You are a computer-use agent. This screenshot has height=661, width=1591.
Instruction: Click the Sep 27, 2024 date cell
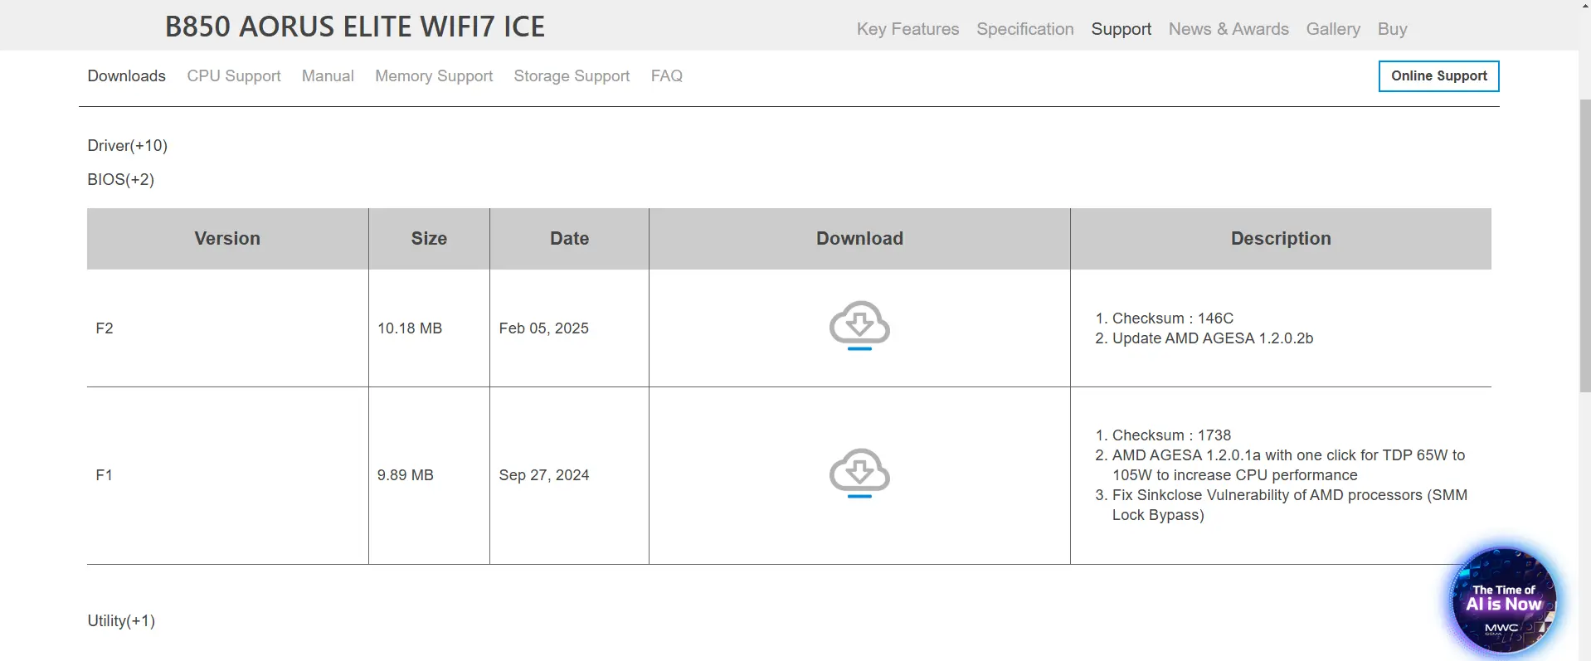569,475
